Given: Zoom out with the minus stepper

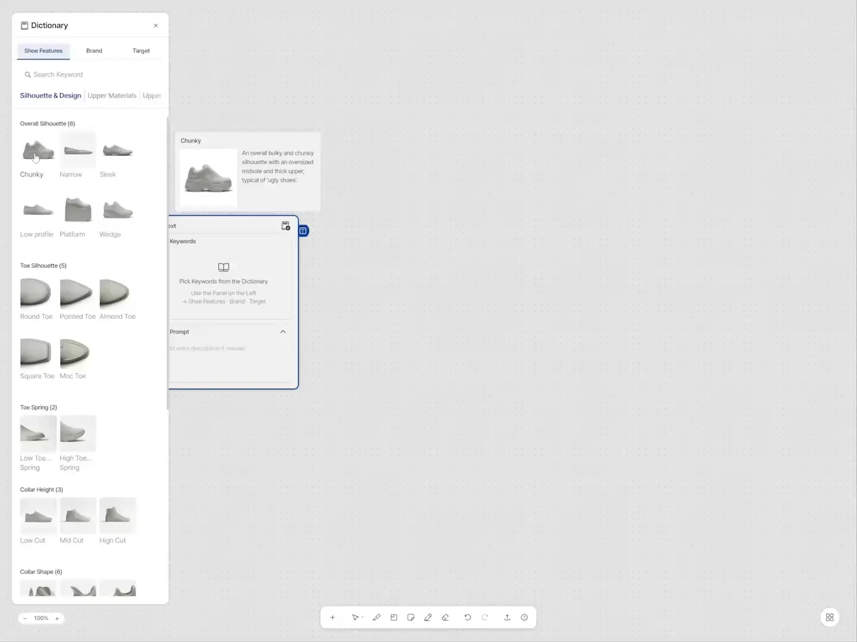Looking at the screenshot, I should [x=25, y=618].
